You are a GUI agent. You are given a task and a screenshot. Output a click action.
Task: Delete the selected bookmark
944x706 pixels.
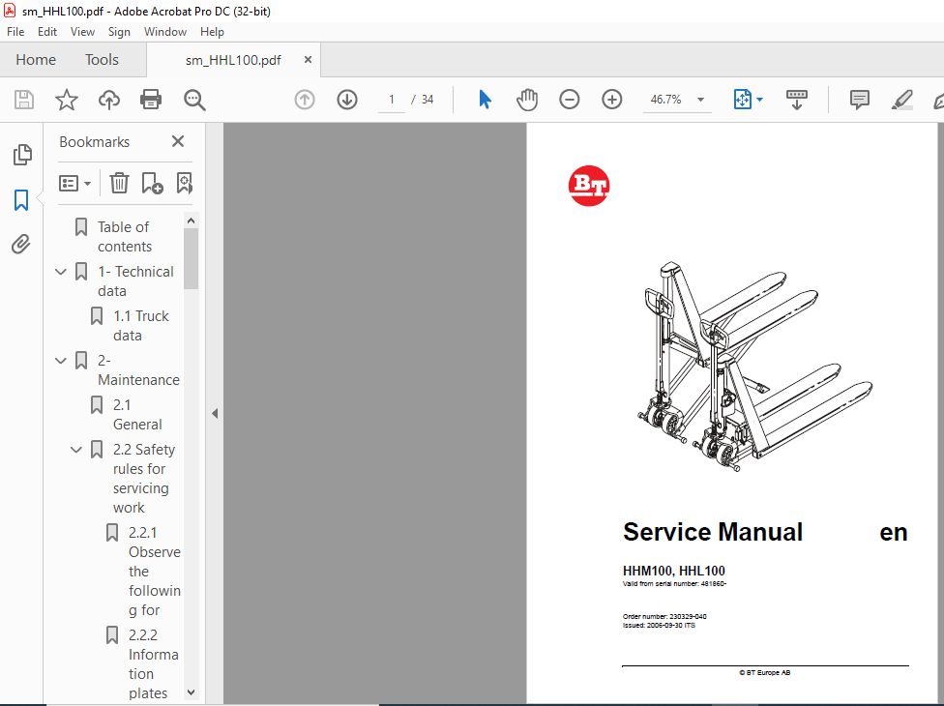119,183
